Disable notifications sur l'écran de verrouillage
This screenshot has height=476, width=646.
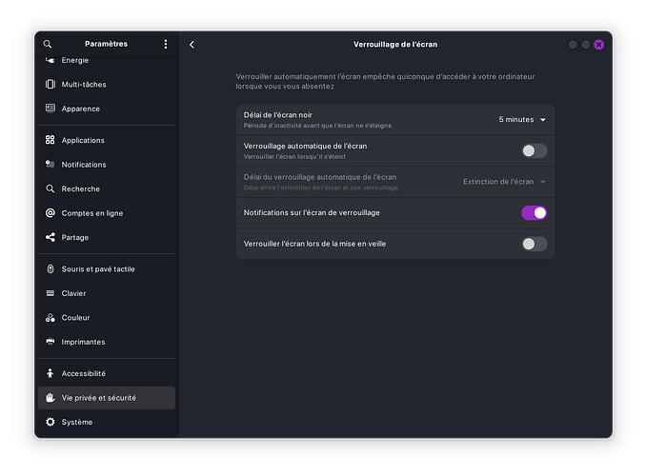[534, 213]
